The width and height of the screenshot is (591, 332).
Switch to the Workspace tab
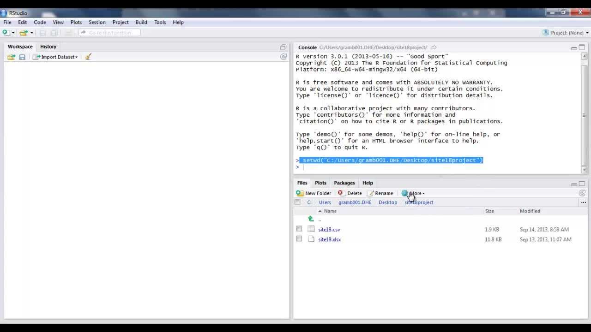(20, 47)
